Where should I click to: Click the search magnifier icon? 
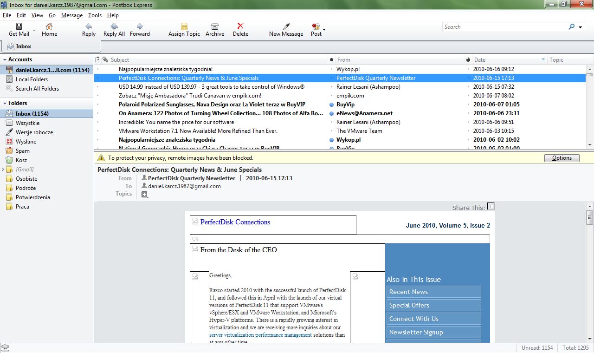[x=572, y=27]
